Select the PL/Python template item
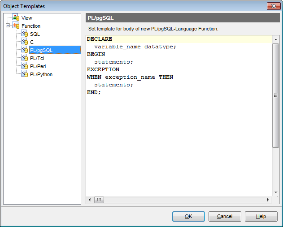The image size is (283, 227). tap(41, 74)
